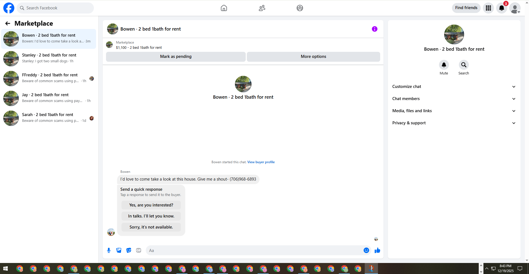Open the Facebook logo home link
This screenshot has height=274, width=529.
(x=9, y=8)
